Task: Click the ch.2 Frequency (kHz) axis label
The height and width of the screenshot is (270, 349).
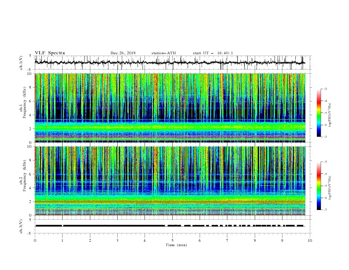Action: coord(23,176)
